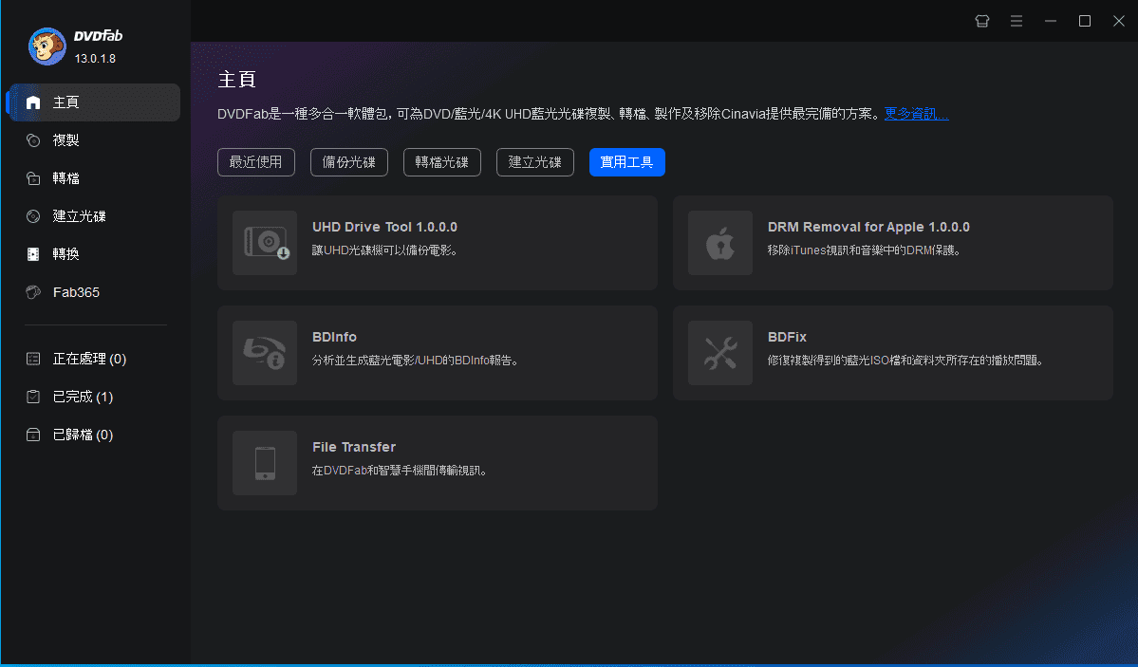Open the 轉換 module in sidebar
Screen dimensions: 1138x667
coord(94,254)
